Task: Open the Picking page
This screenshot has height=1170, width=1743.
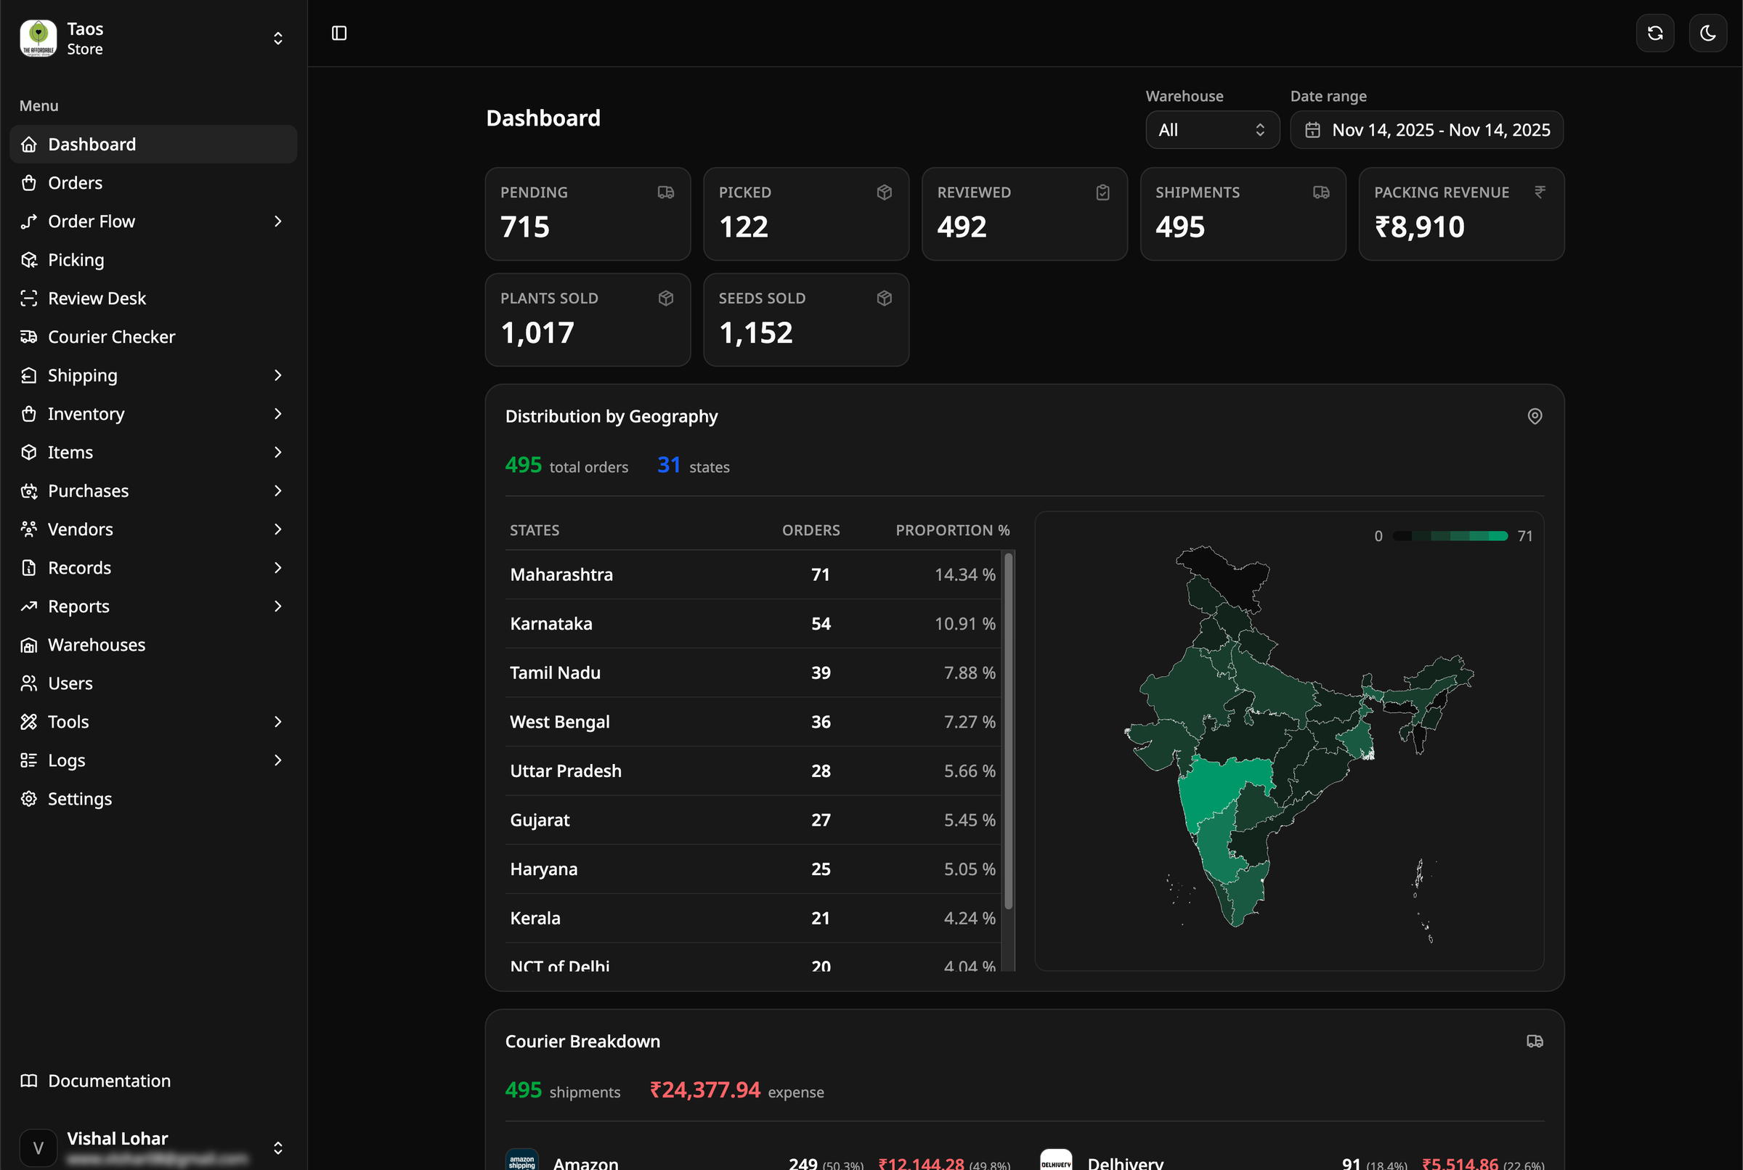Action: 154,260
